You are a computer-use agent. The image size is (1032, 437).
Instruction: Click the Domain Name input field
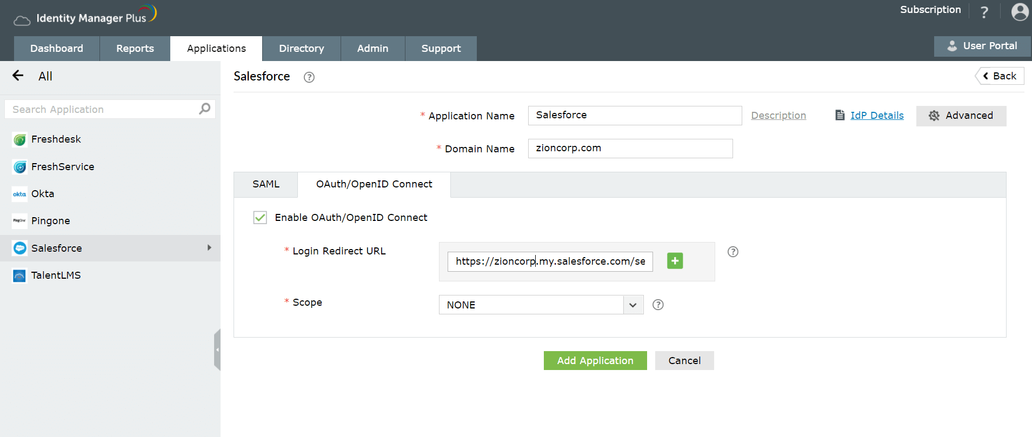coord(630,149)
